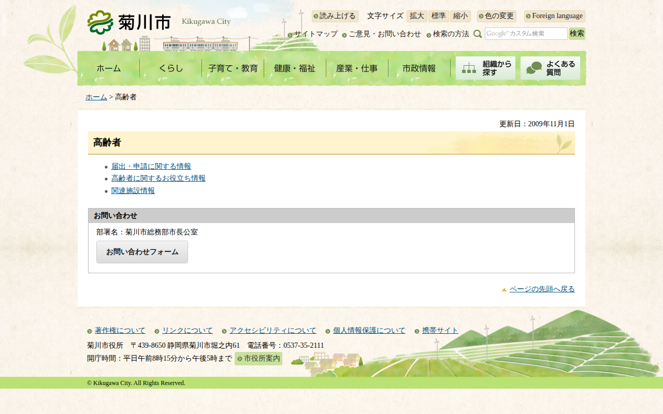This screenshot has height=414, width=663.
Task: Click the お問い合わせ section header
Action: [x=331, y=216]
